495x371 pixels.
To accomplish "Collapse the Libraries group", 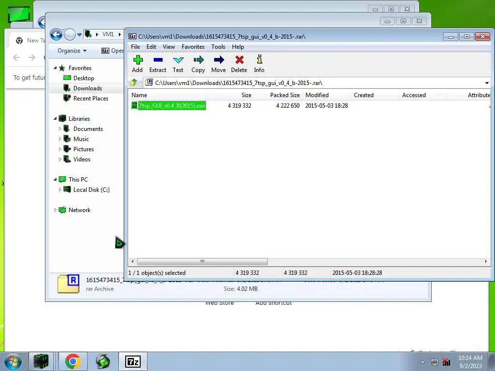I will (55, 119).
